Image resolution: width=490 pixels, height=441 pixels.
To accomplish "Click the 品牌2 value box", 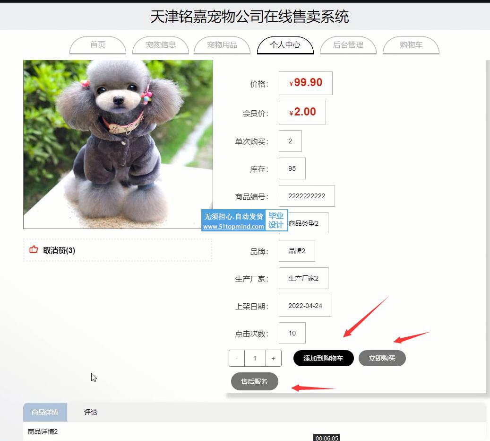I will [297, 251].
